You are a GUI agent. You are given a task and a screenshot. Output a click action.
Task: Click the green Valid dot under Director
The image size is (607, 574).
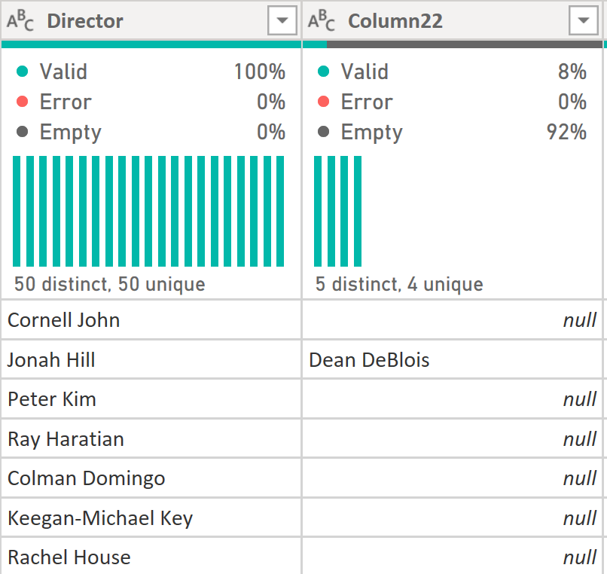click(23, 72)
